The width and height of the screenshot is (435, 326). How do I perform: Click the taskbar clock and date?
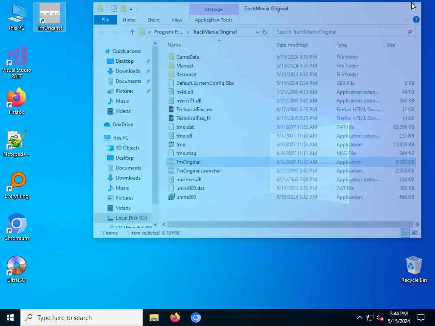pos(398,318)
